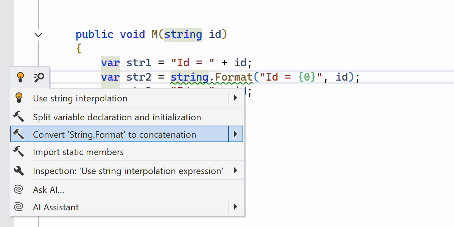
Task: Select Use string interpolation
Action: [x=80, y=98]
